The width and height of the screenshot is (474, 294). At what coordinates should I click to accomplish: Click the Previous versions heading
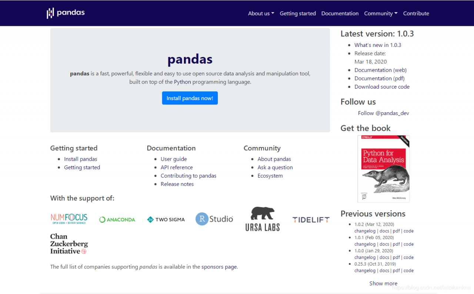tap(373, 213)
